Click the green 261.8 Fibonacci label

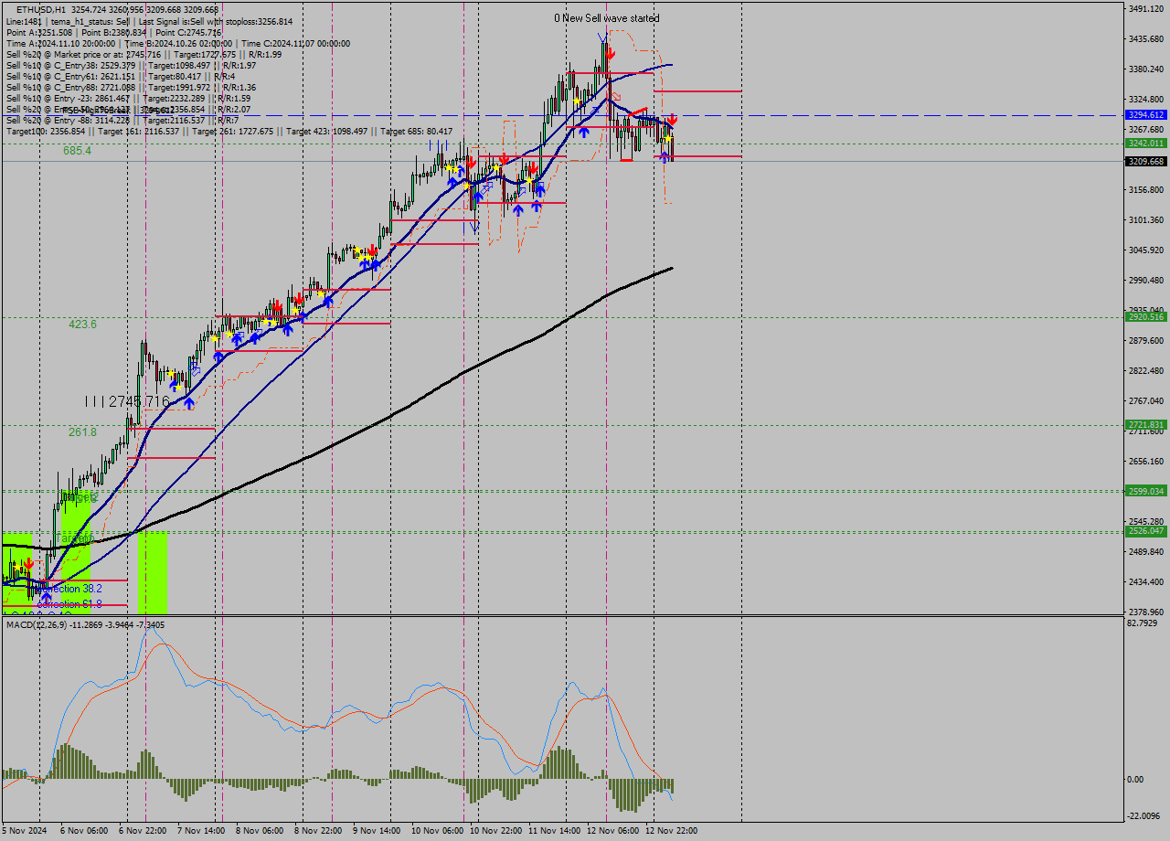pyautogui.click(x=82, y=431)
